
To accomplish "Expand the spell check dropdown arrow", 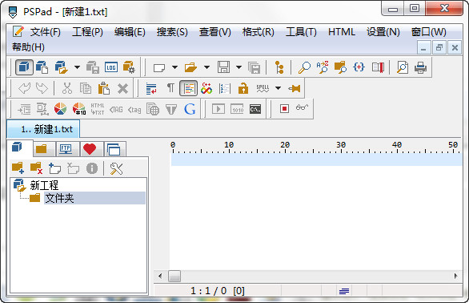I will coord(279,88).
